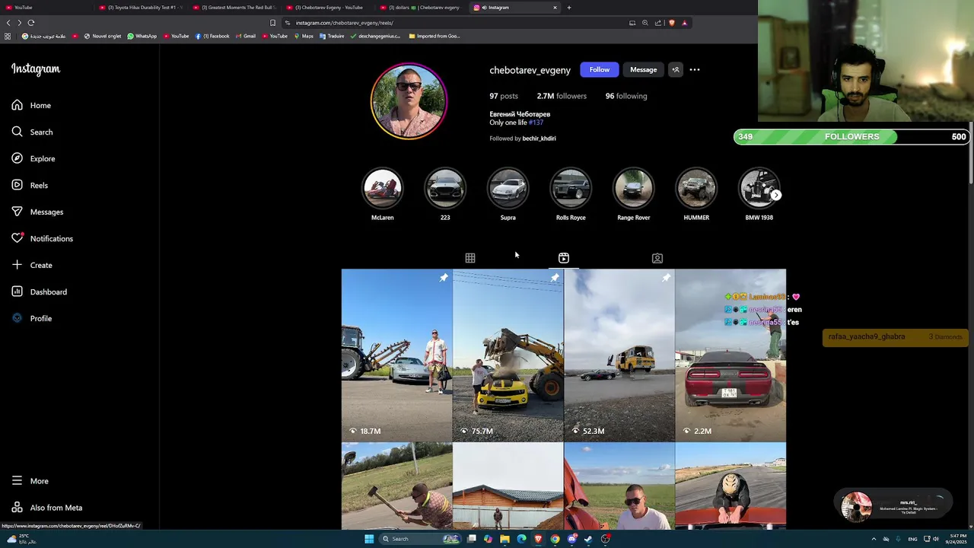Open the apps grid in bookmarks bar
The image size is (974, 548).
[8, 36]
